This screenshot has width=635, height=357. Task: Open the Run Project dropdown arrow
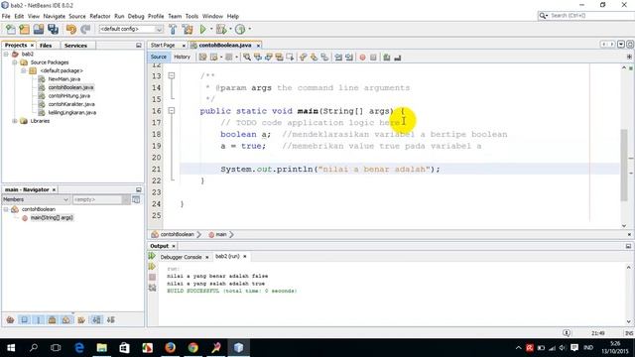pos(211,29)
